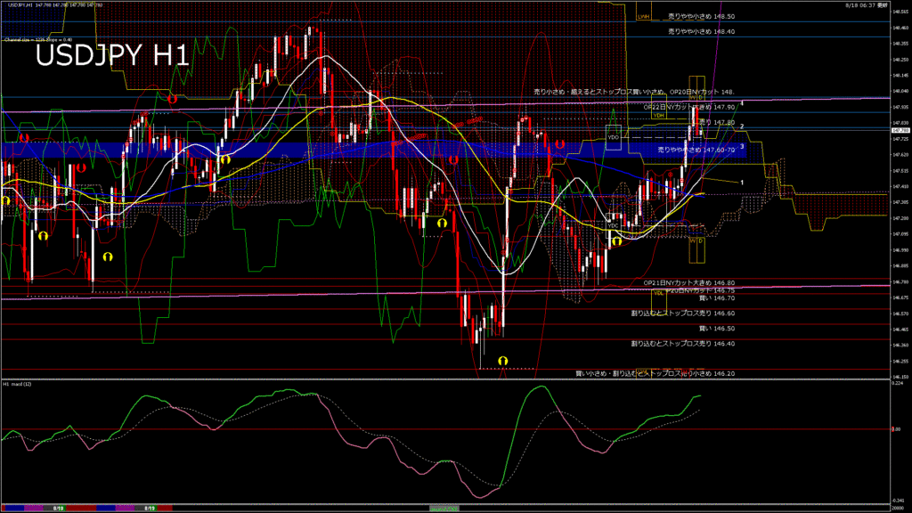Click the 売りやや小さめ 147.60-70 zone label
Viewport: 912px width, 513px height.
pyautogui.click(x=695, y=151)
